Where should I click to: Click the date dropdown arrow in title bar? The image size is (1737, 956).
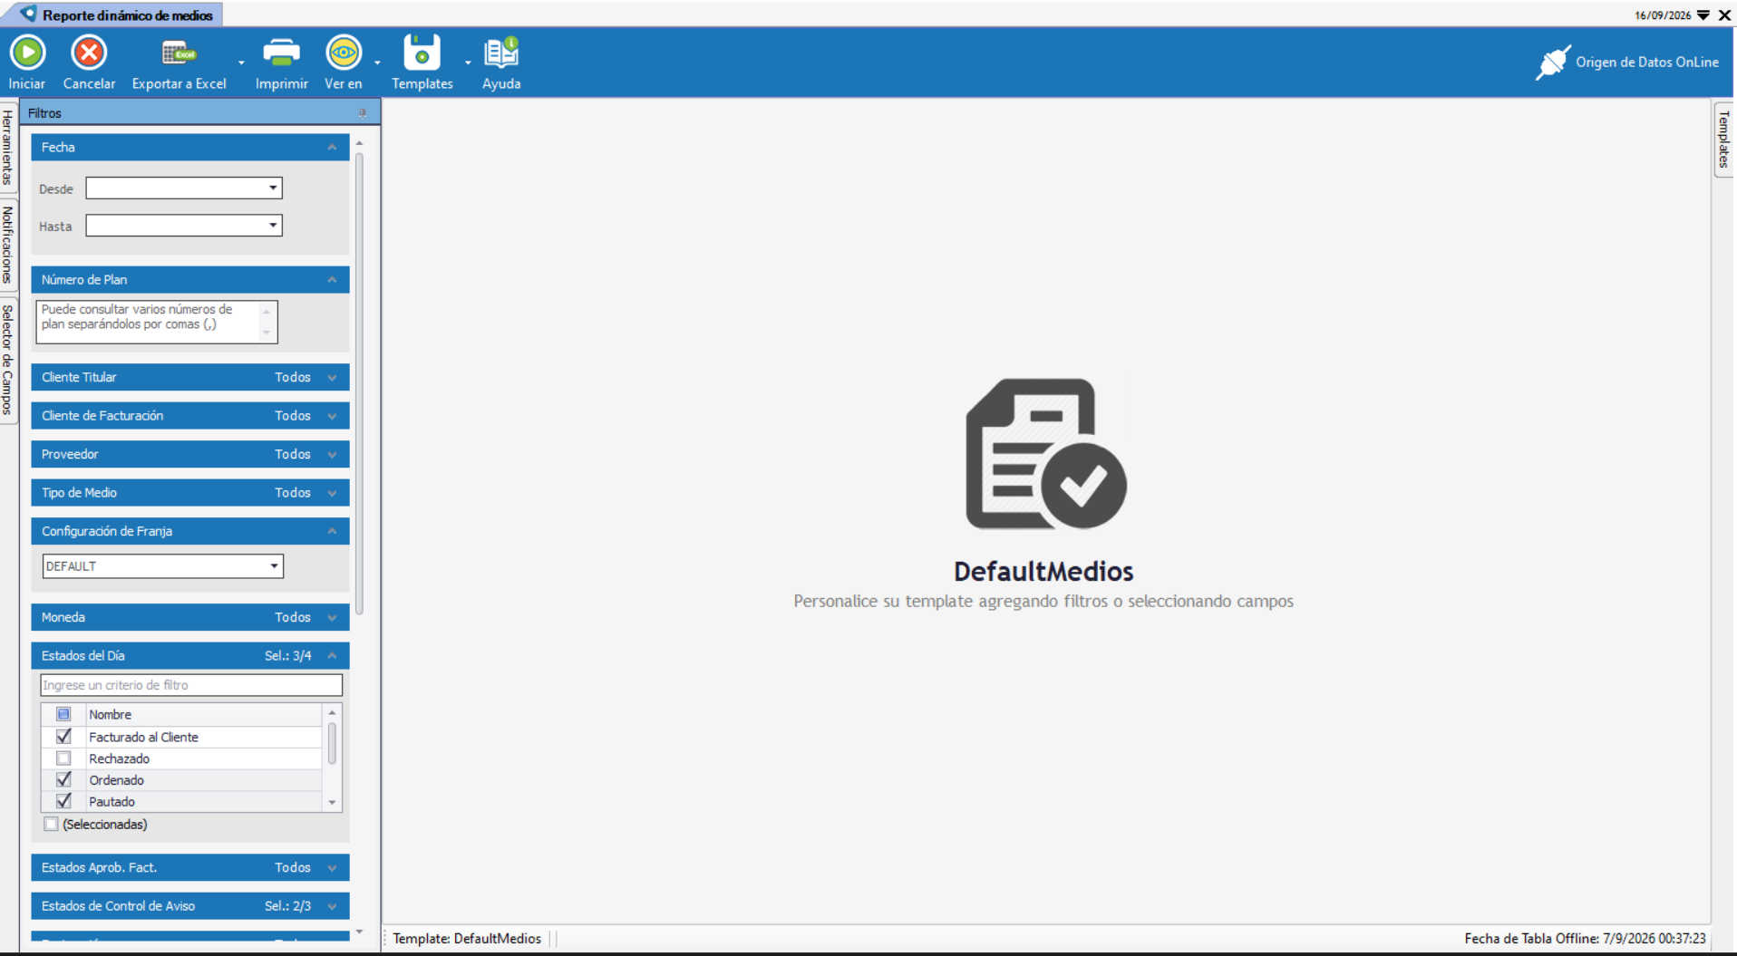(1703, 15)
